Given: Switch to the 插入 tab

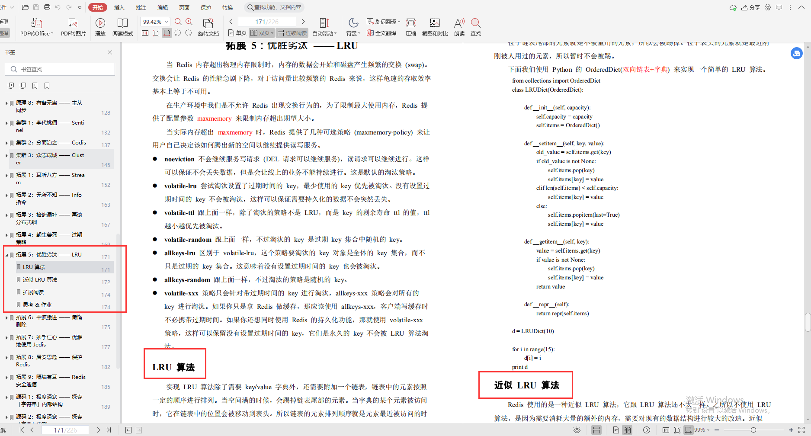Looking at the screenshot, I should 119,7.
